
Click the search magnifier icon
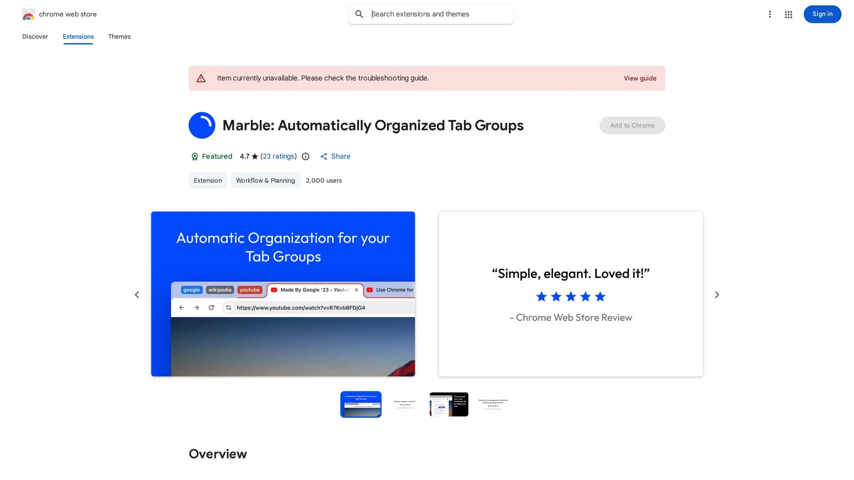[x=359, y=14]
